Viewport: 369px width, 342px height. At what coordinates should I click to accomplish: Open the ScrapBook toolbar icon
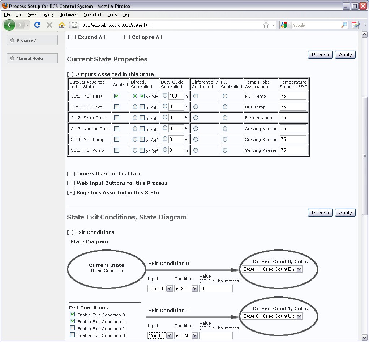355,25
